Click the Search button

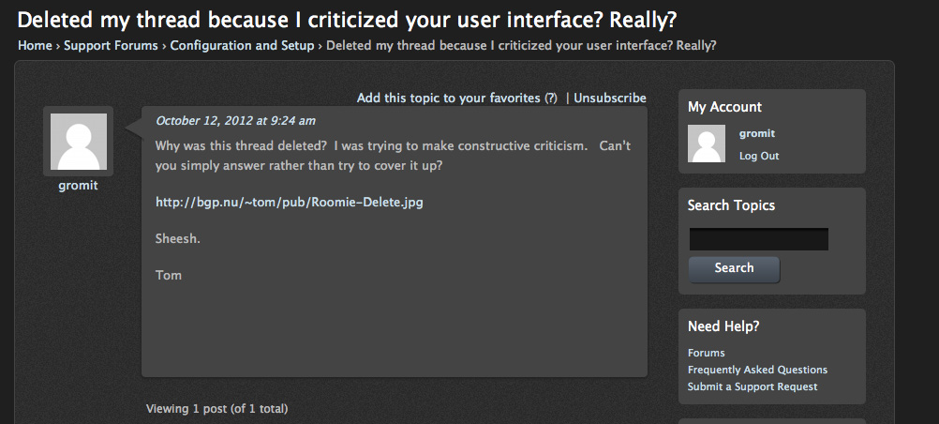tap(734, 268)
